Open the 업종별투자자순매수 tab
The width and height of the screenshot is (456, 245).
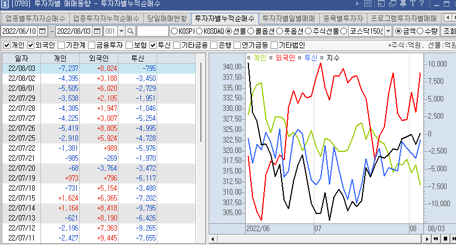[x=35, y=19]
